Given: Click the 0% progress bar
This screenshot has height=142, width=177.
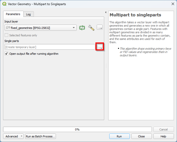Looking at the screenshot, I should 77,129.
